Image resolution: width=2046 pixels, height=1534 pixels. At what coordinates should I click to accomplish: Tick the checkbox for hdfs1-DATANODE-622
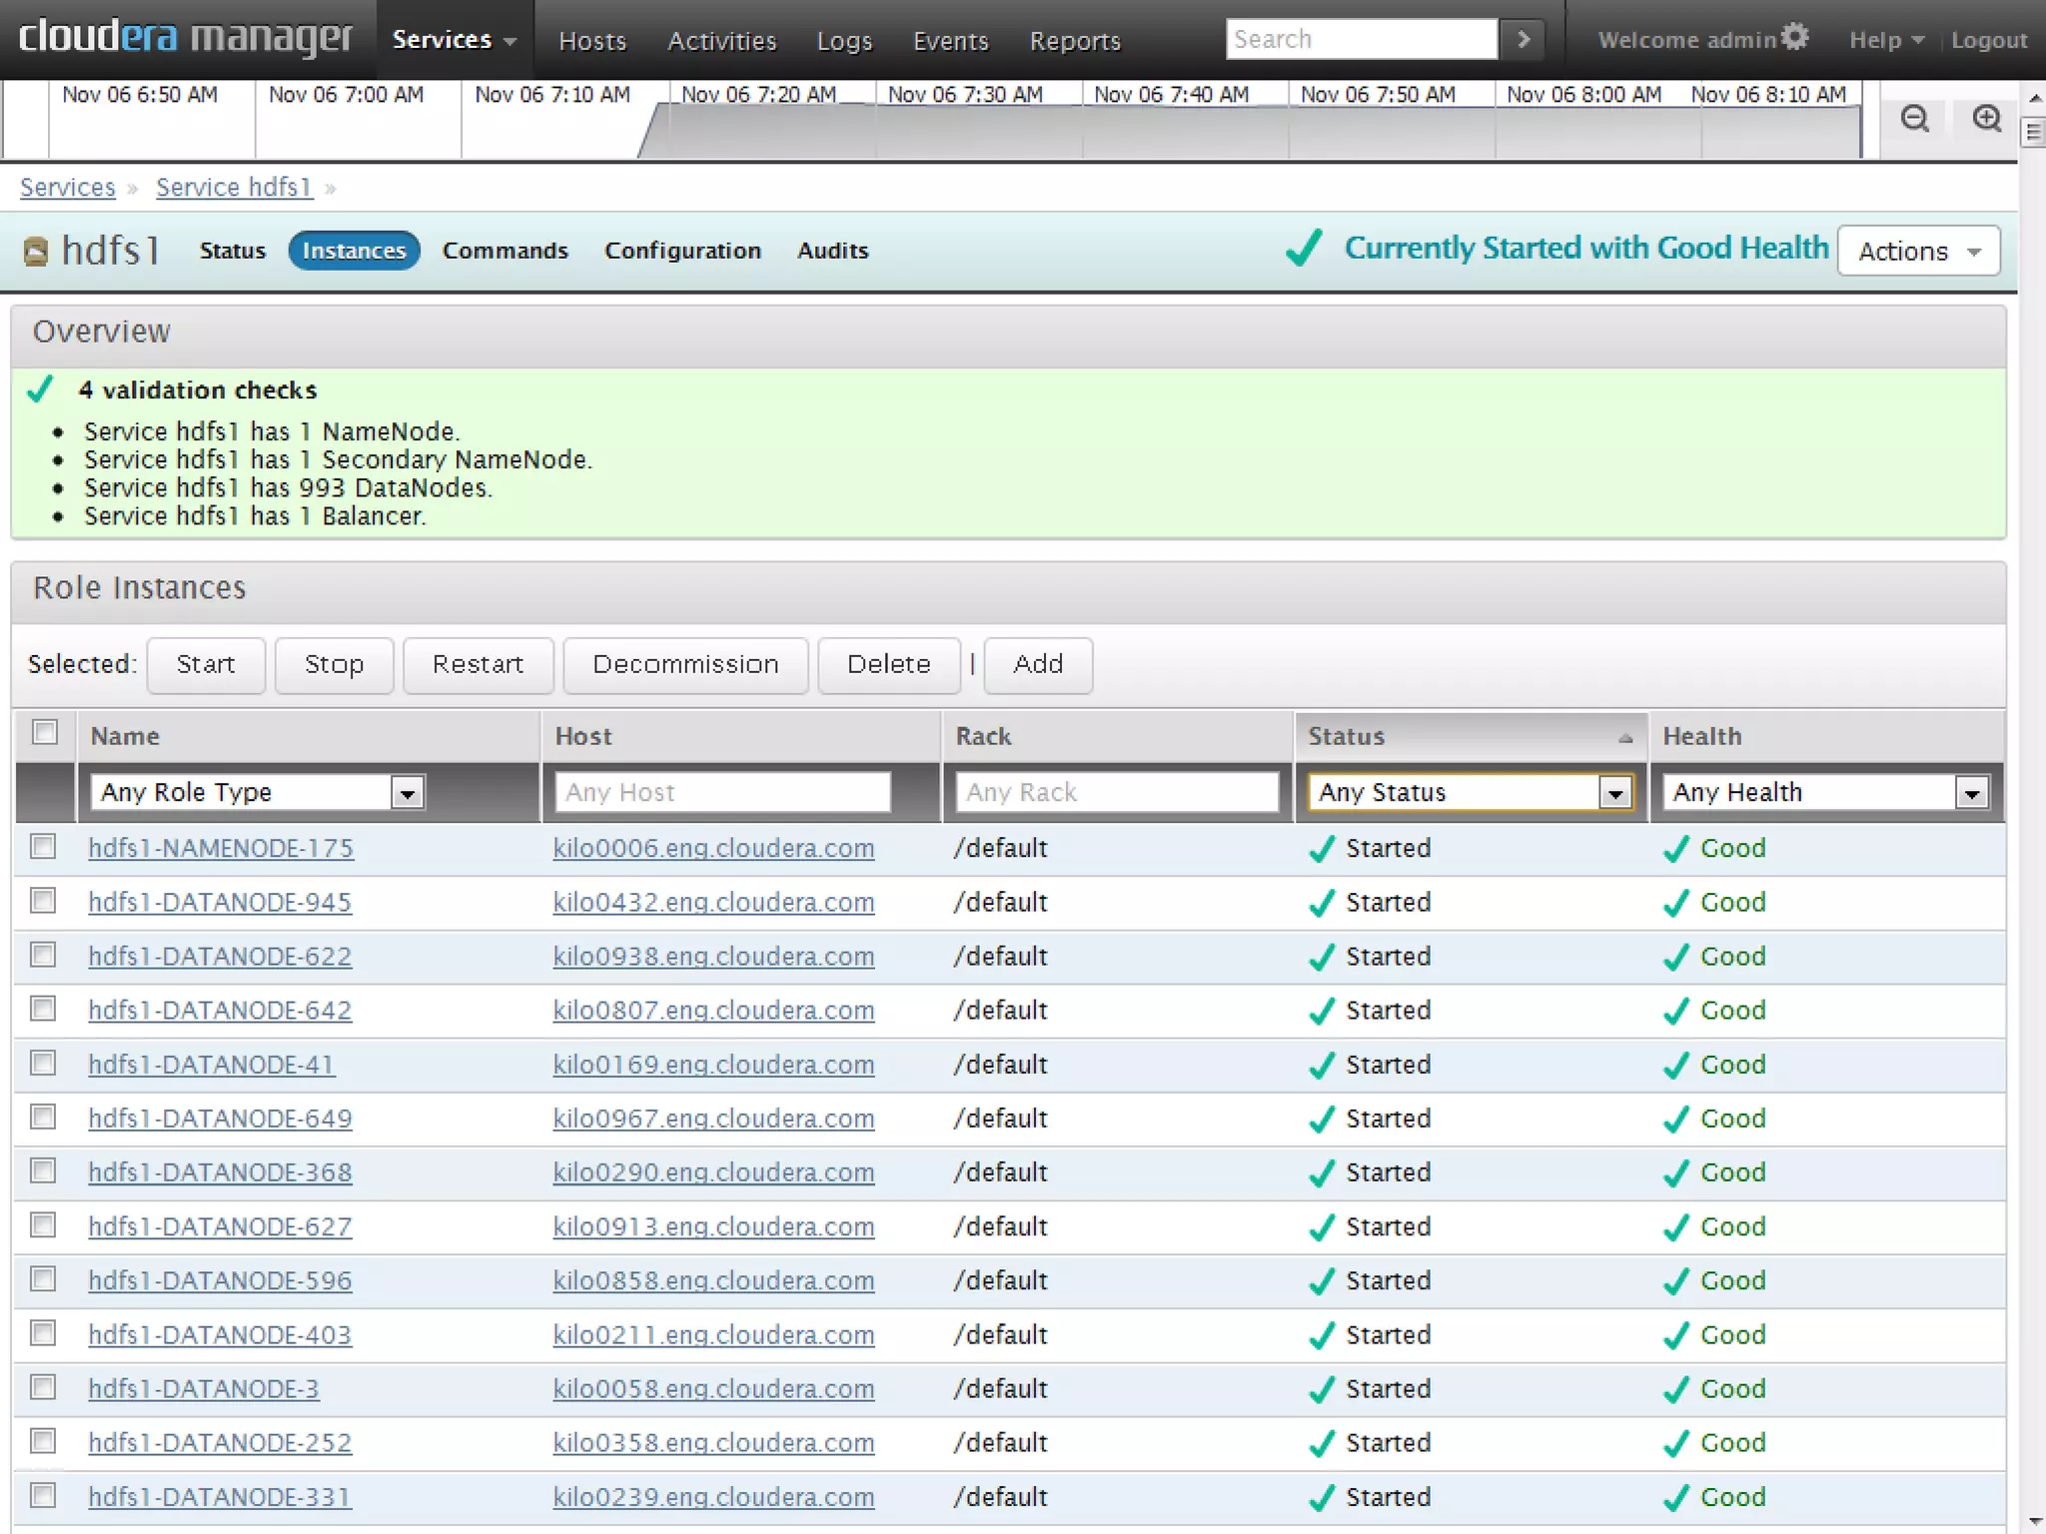[x=43, y=955]
